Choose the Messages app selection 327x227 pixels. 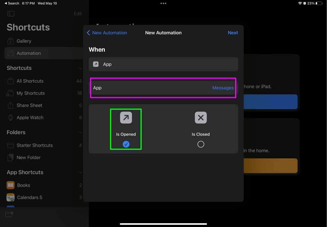point(223,88)
